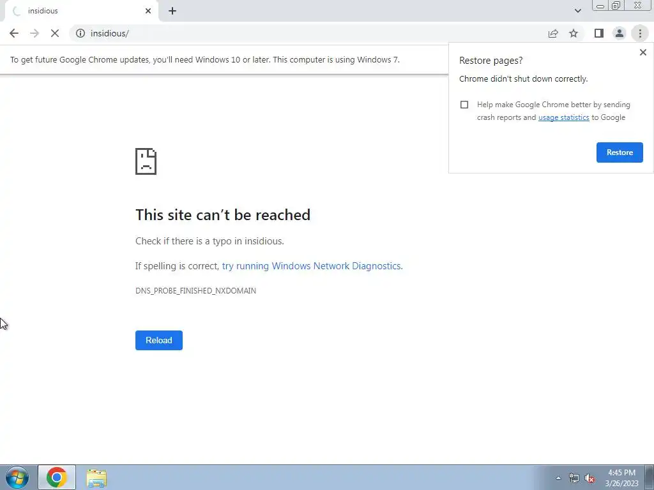Open the Chrome profile avatar

(620, 33)
